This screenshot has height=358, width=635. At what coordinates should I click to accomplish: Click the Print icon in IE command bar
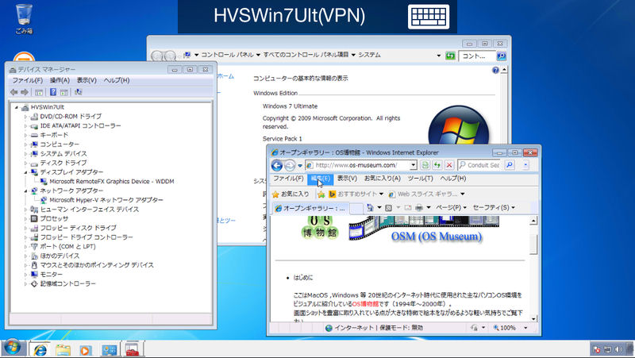[x=419, y=208]
